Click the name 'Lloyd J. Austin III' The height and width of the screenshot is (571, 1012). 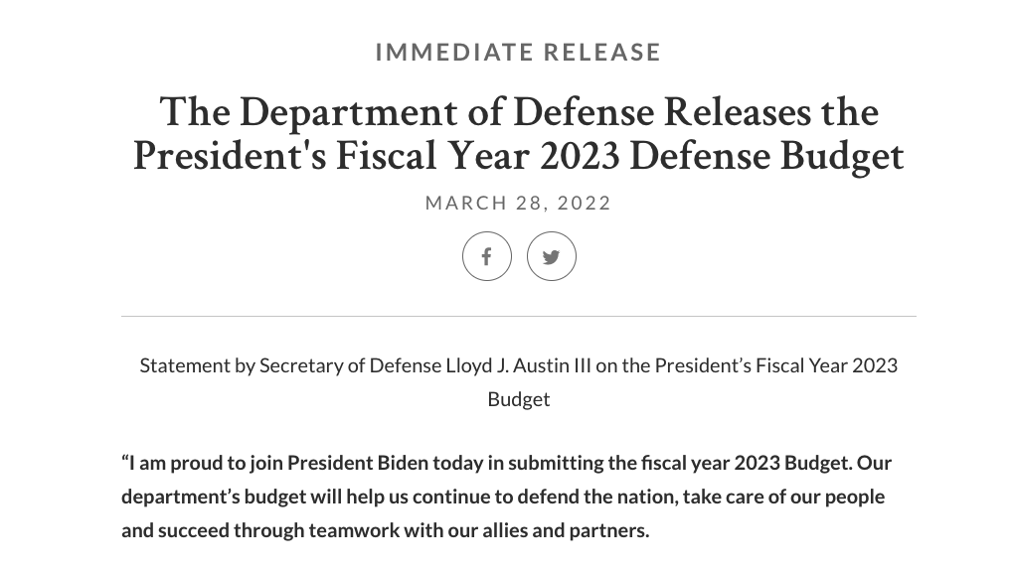coord(518,366)
